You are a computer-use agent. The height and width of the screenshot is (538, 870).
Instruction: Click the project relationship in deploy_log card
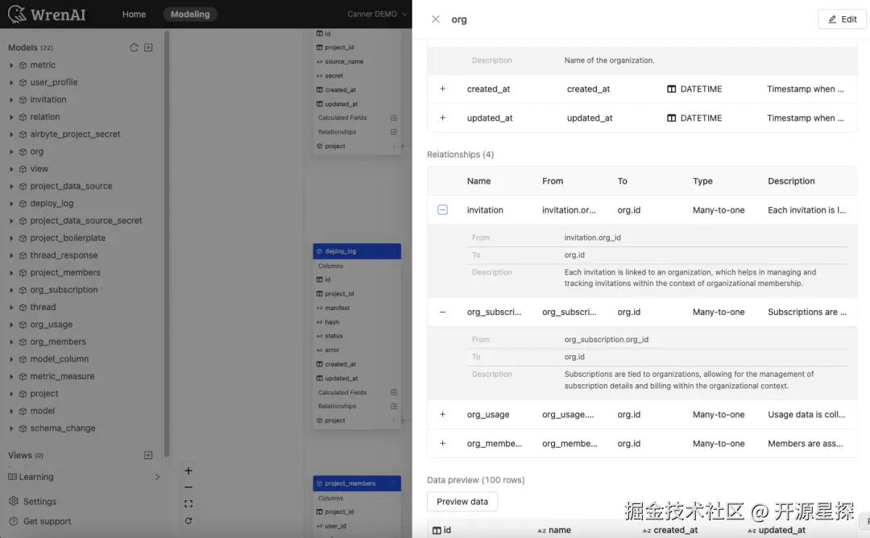click(x=334, y=420)
